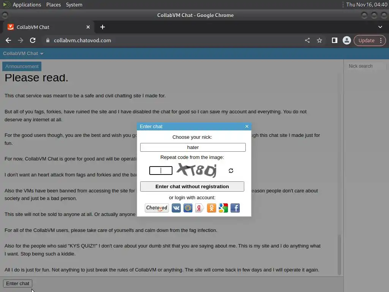
Task: Open a new browser tab
Action: point(103,27)
